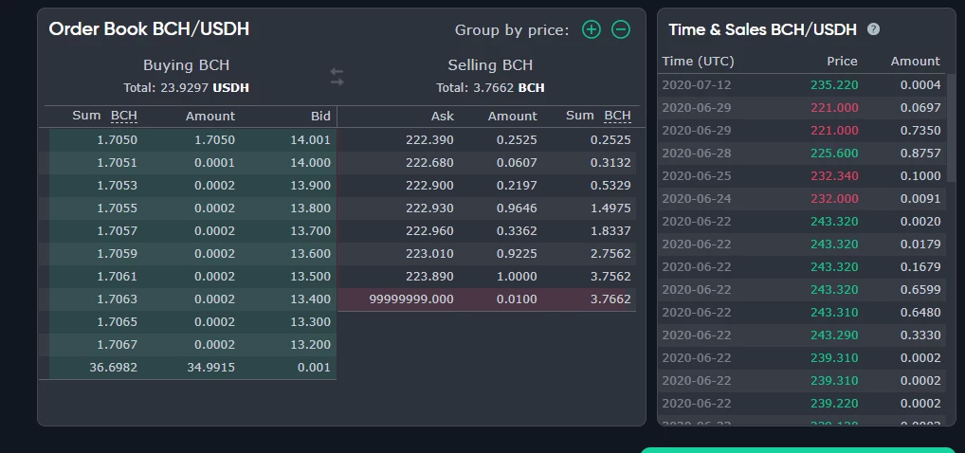Click the Ask column header

[442, 116]
